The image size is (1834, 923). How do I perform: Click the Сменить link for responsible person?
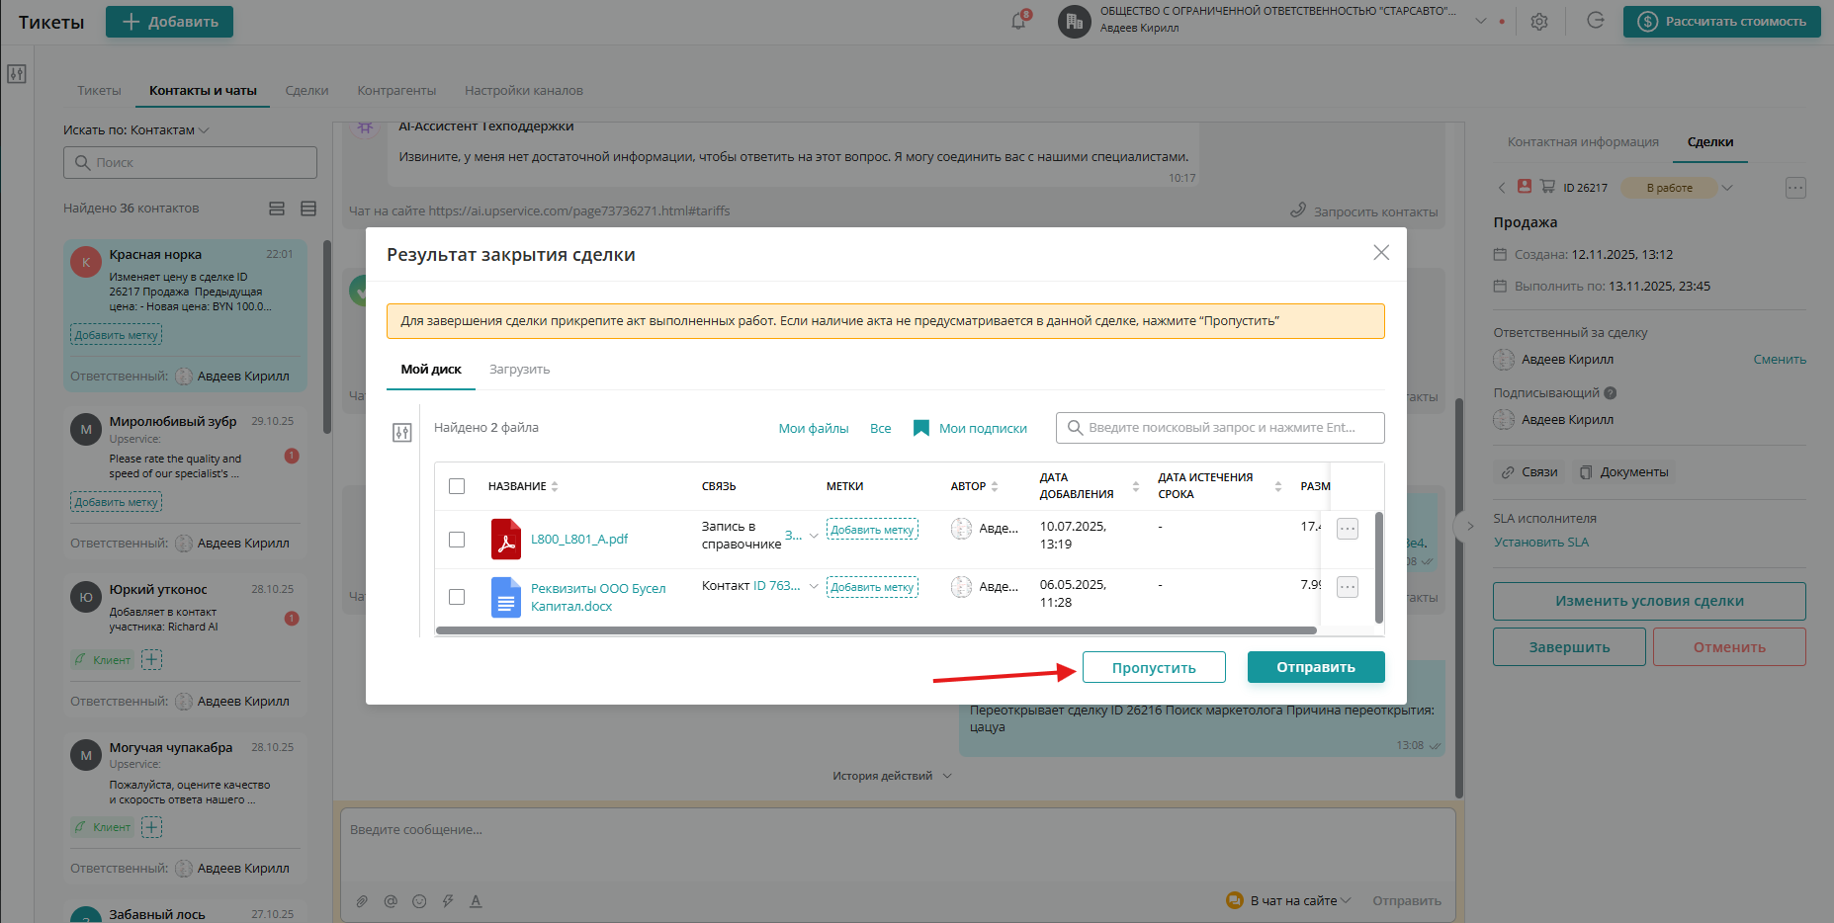click(1780, 360)
